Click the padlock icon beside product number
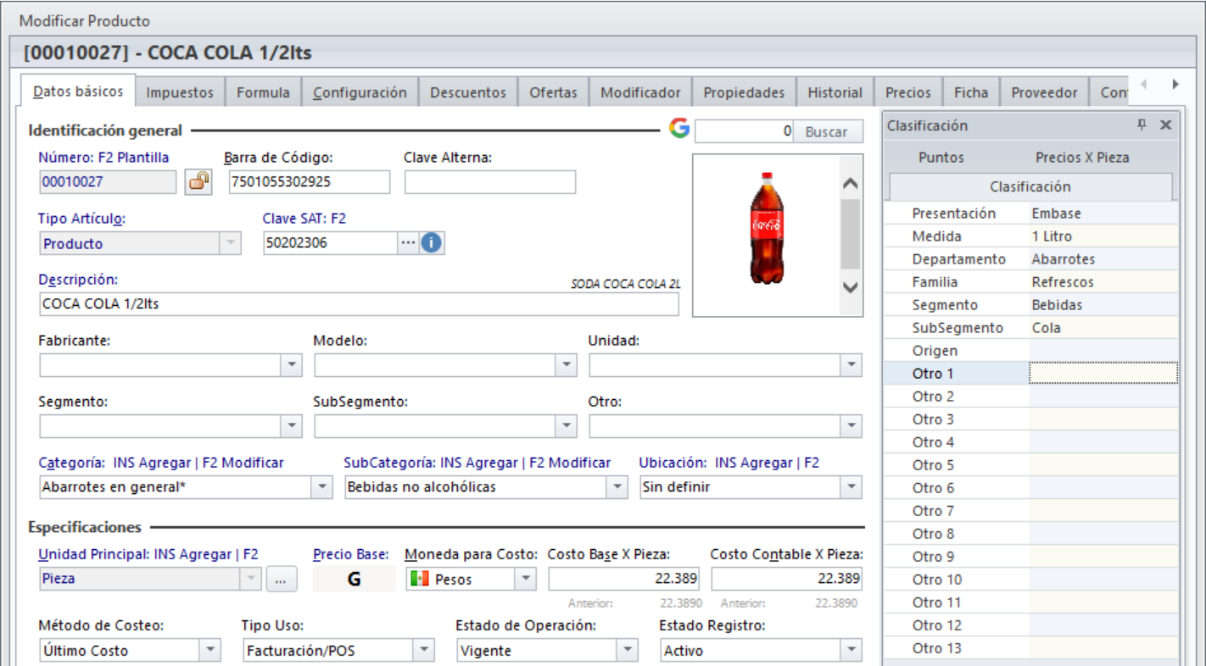 point(199,181)
